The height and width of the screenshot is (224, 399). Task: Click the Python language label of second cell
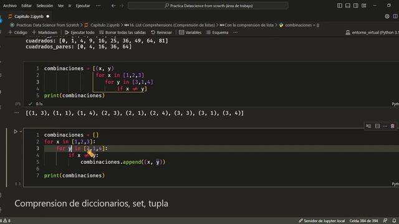coord(395,184)
